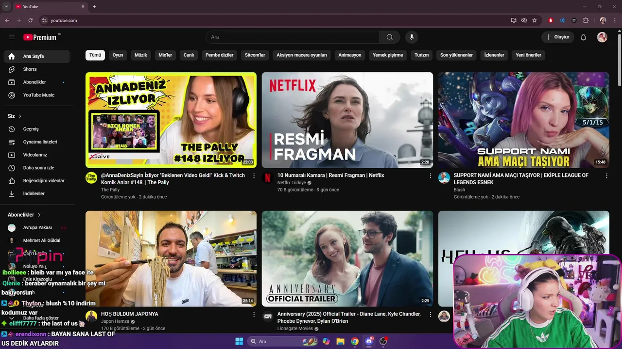Open Videolarınız in sidebar
This screenshot has height=349, width=622.
tap(37, 155)
